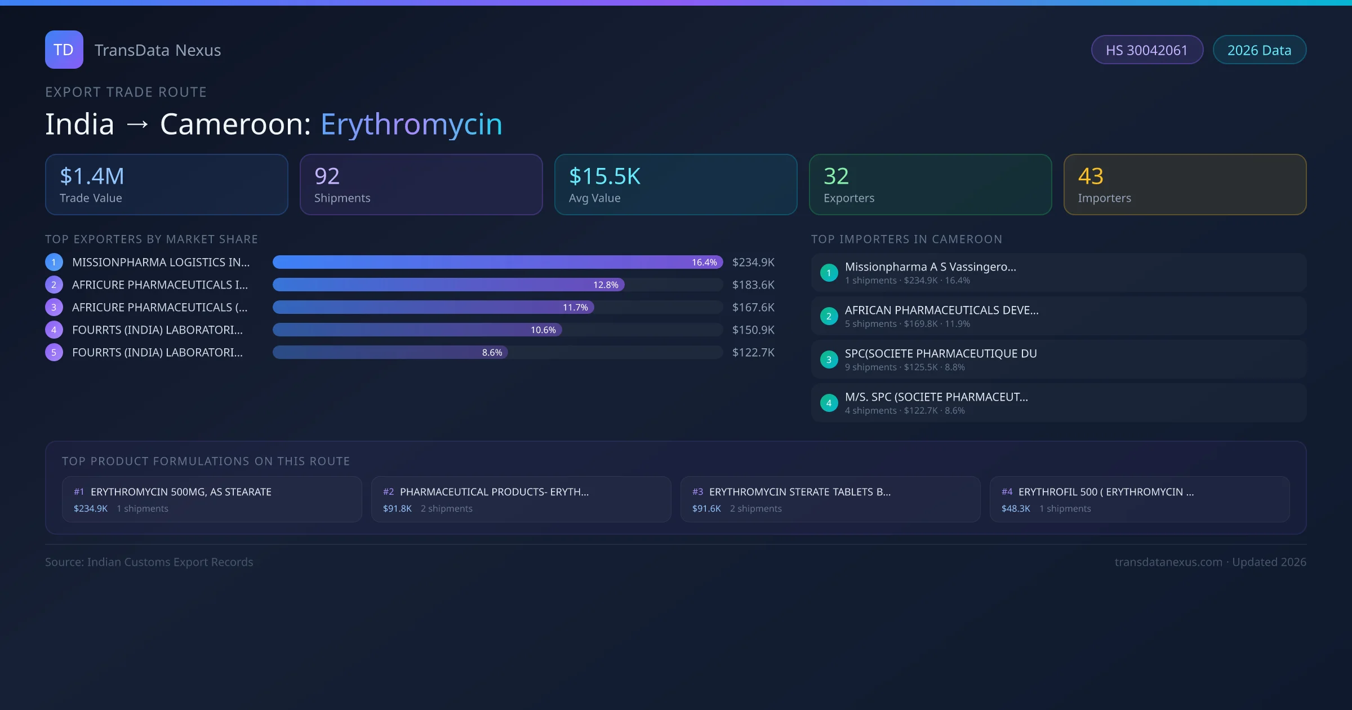The height and width of the screenshot is (710, 1352).
Task: Click the 8.6% market share bar
Action: click(390, 352)
